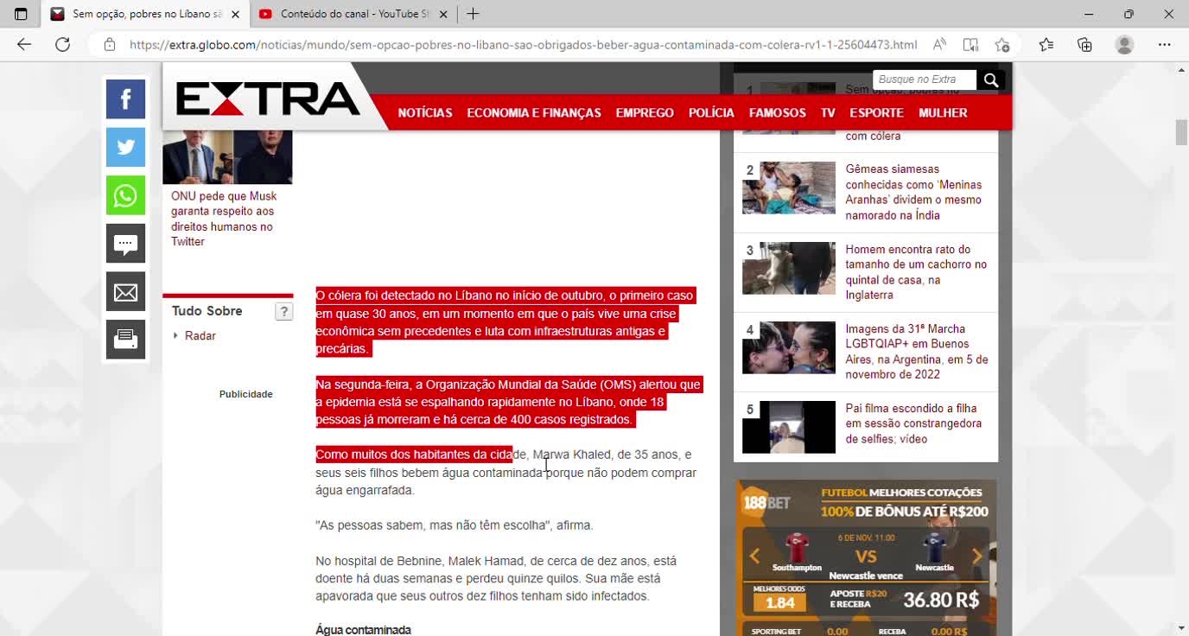Open the Radar topic link

(200, 335)
